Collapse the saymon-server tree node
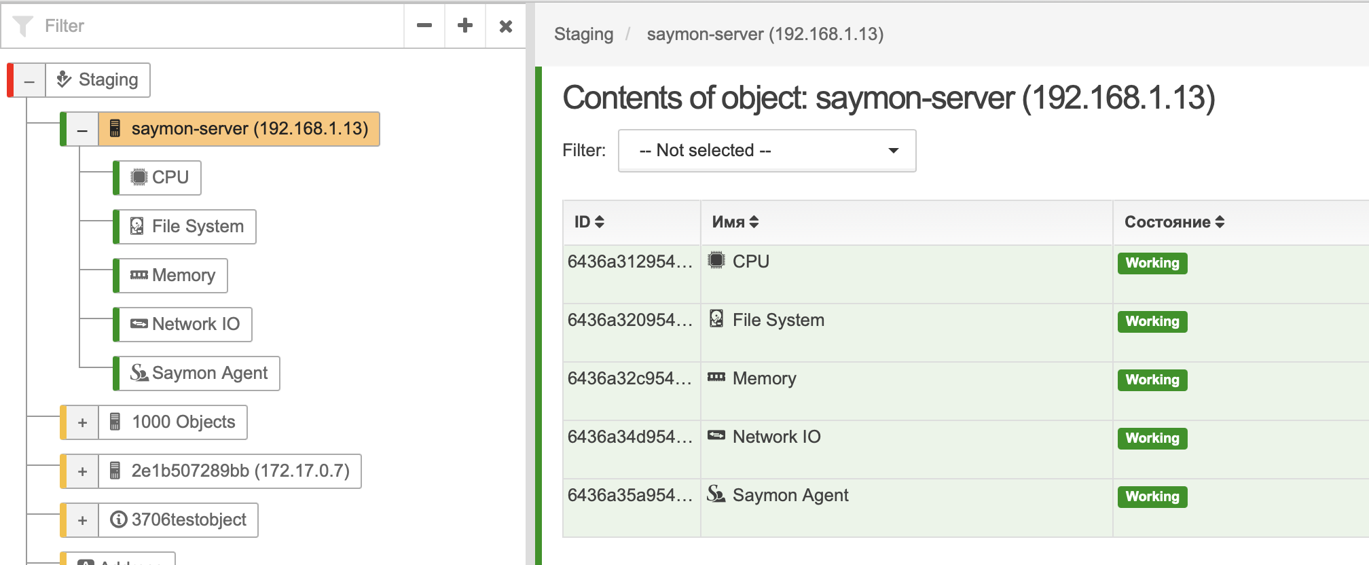Screen dimensions: 1369x565 point(82,129)
